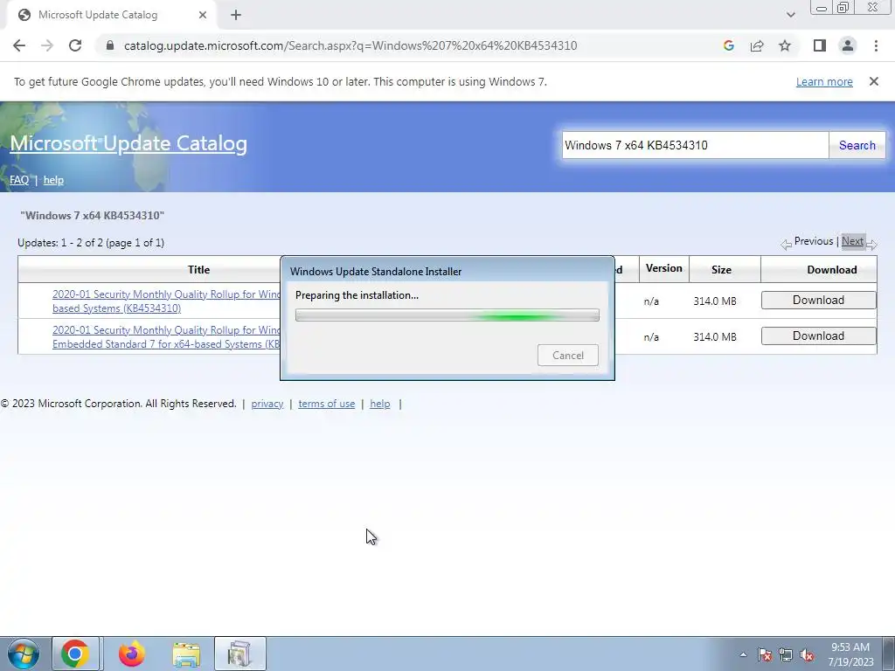Open the first KB4534310 Monthly Rollup link
This screenshot has width=895, height=671.
166,301
